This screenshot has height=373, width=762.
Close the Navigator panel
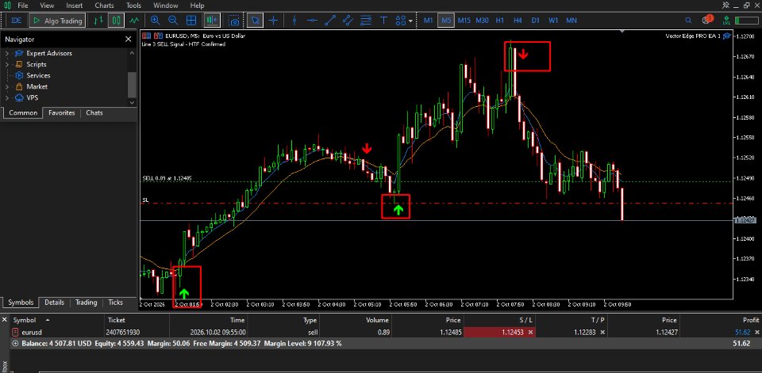[129, 40]
